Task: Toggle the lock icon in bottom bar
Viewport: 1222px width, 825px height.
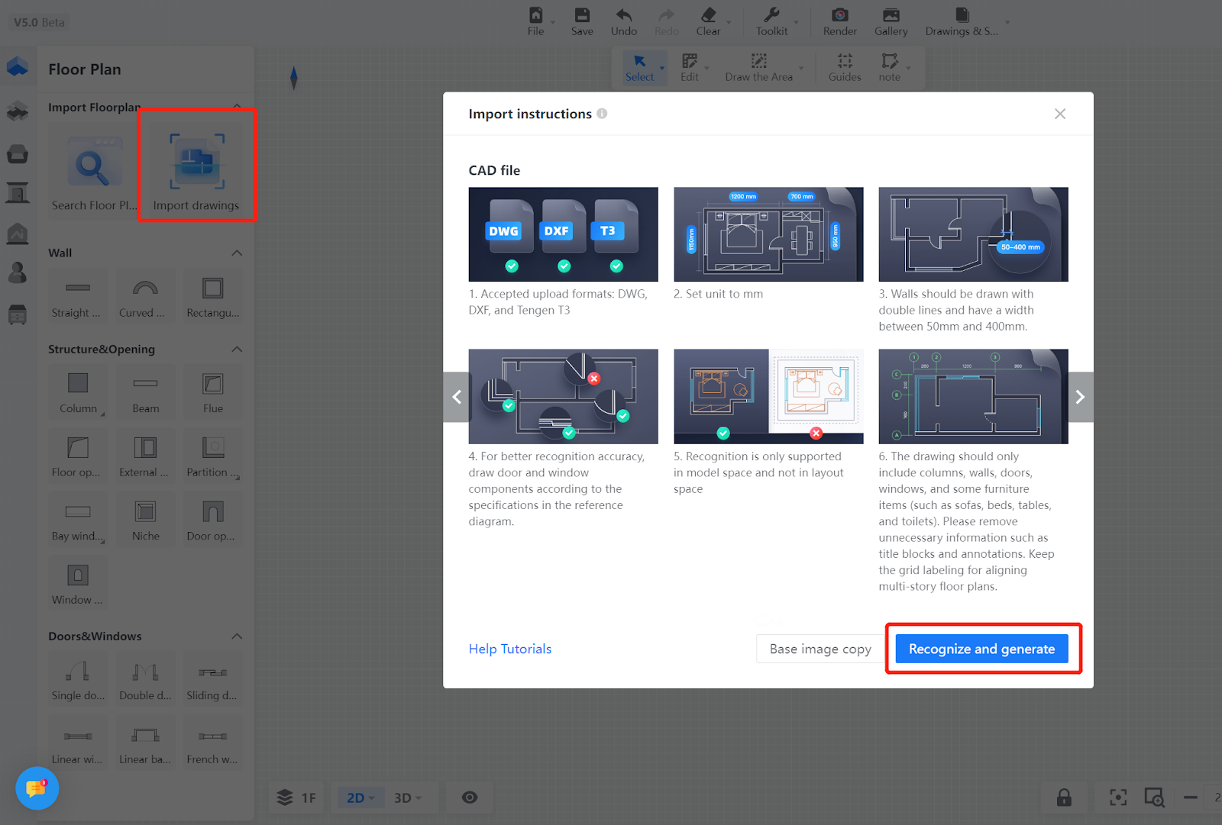Action: point(1063,798)
